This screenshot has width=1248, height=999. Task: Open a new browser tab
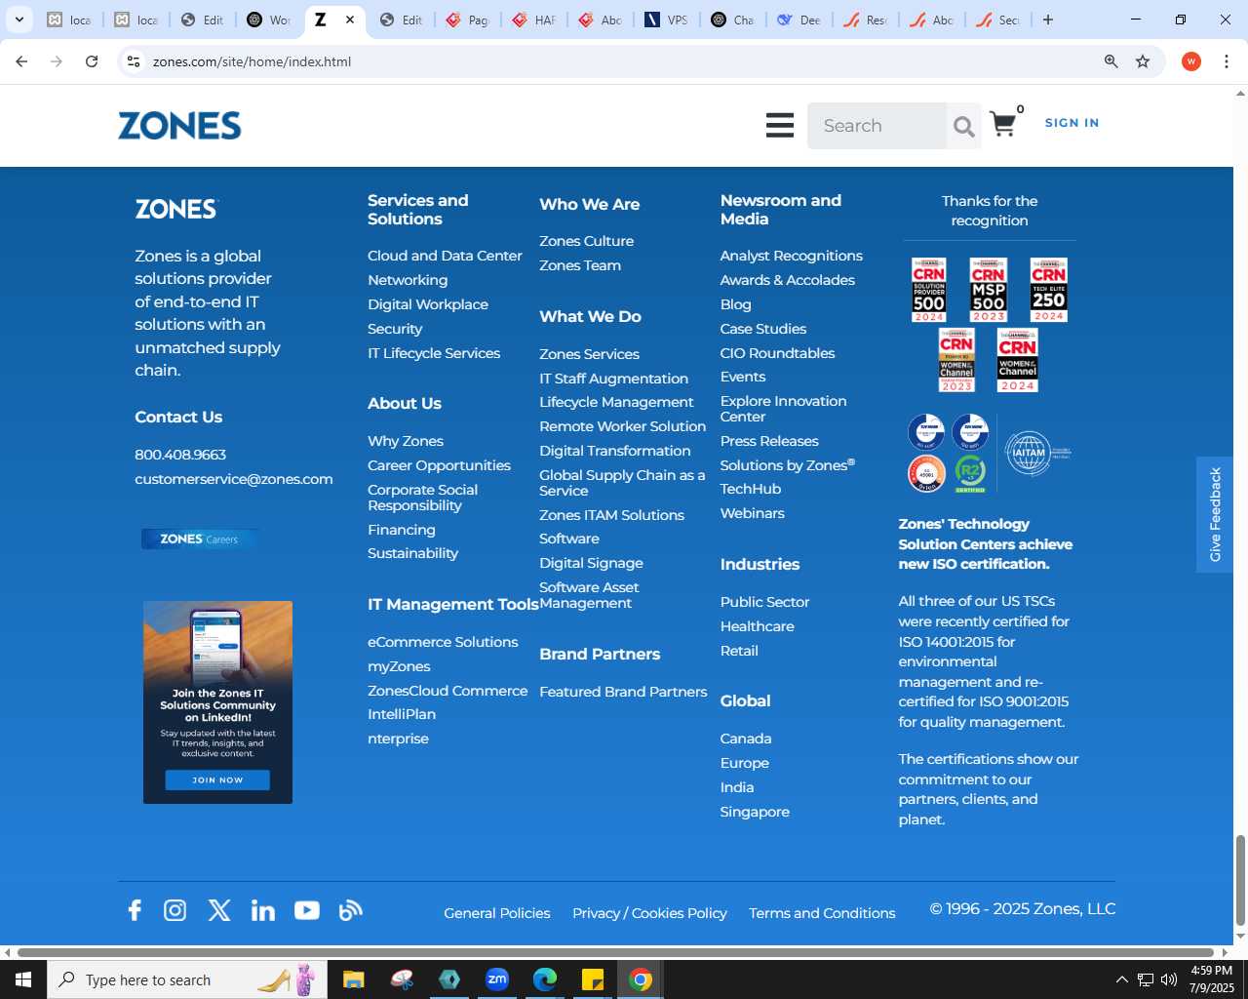1048,20
